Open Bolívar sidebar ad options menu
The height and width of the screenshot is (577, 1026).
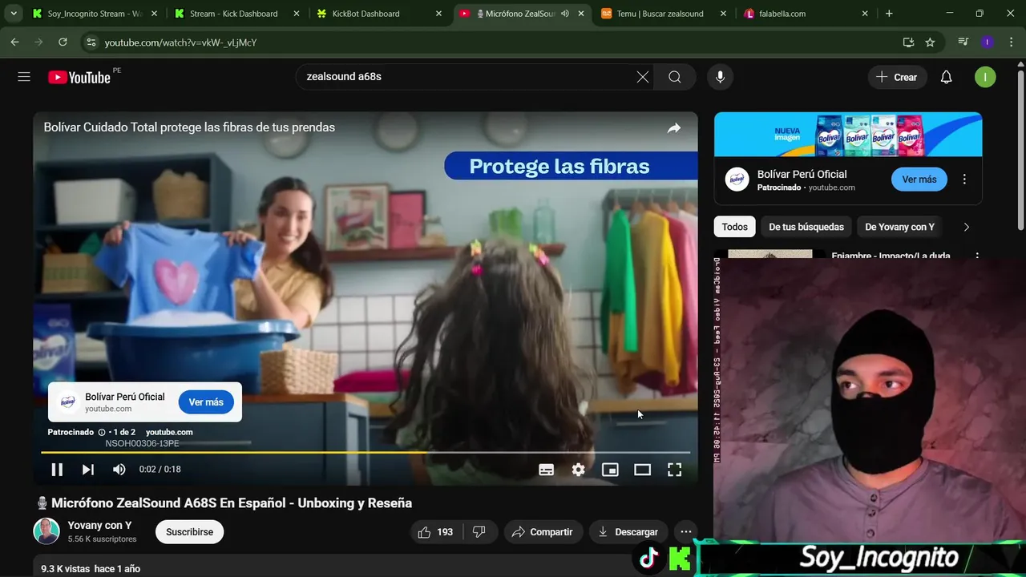[964, 180]
